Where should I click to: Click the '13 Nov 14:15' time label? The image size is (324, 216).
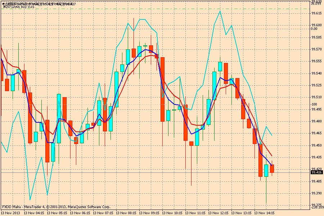click(265, 213)
